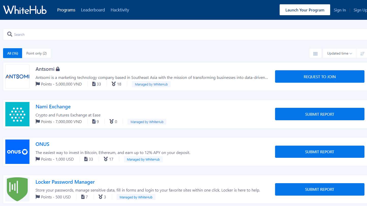Viewport: 367px width, 206px height.
Task: Select the Point only (2) tab
Action: pyautogui.click(x=37, y=53)
